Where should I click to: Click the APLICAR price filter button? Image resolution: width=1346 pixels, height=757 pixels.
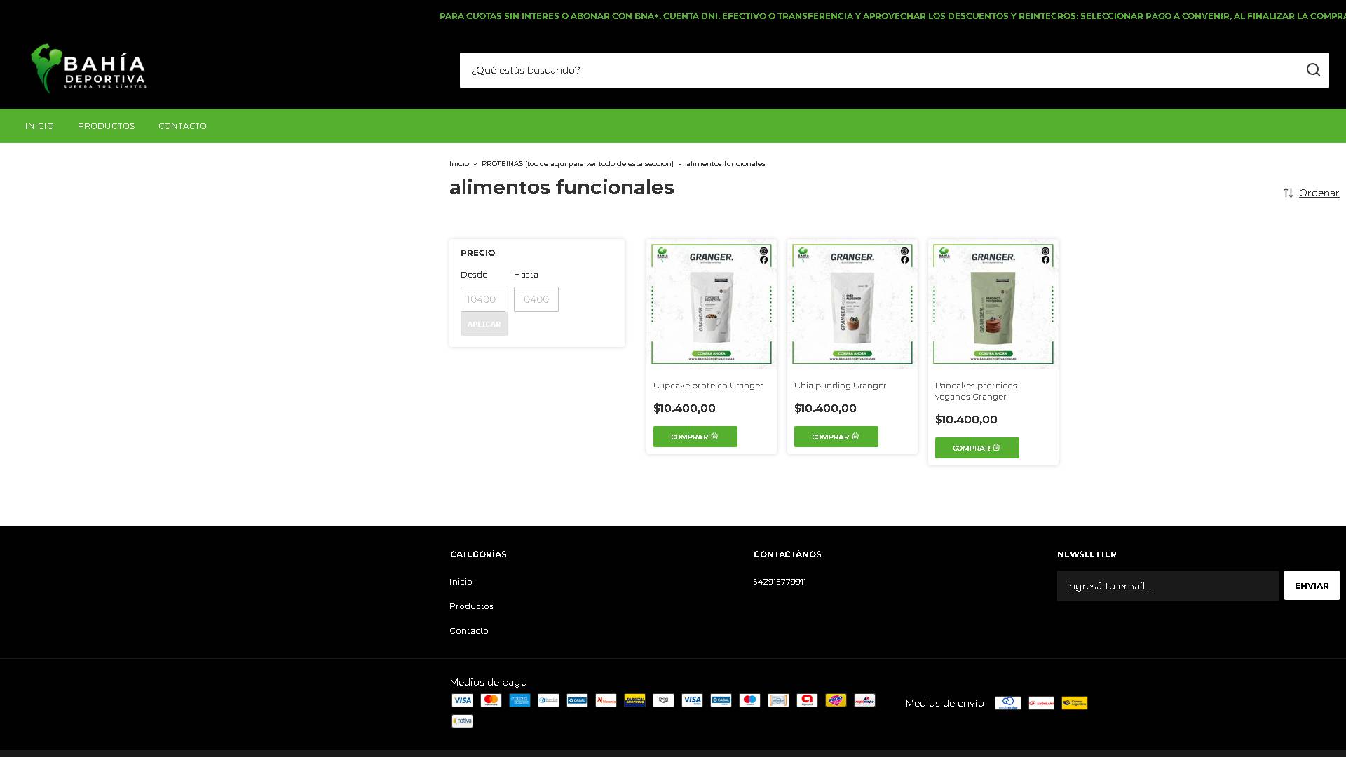tap(484, 324)
